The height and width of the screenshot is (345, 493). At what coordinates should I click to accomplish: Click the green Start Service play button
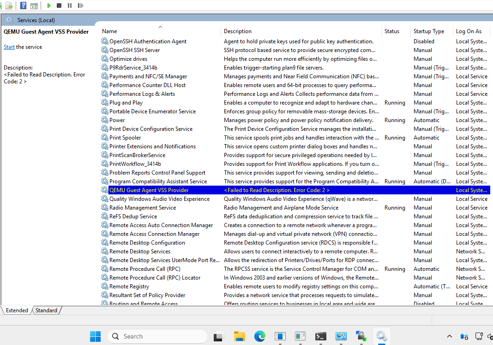click(49, 6)
